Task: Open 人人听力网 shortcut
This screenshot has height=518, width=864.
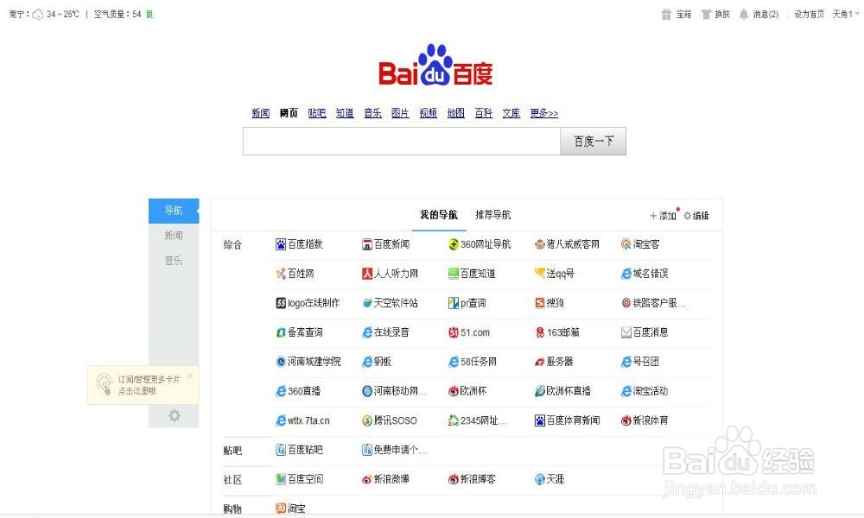Action: pyautogui.click(x=391, y=274)
